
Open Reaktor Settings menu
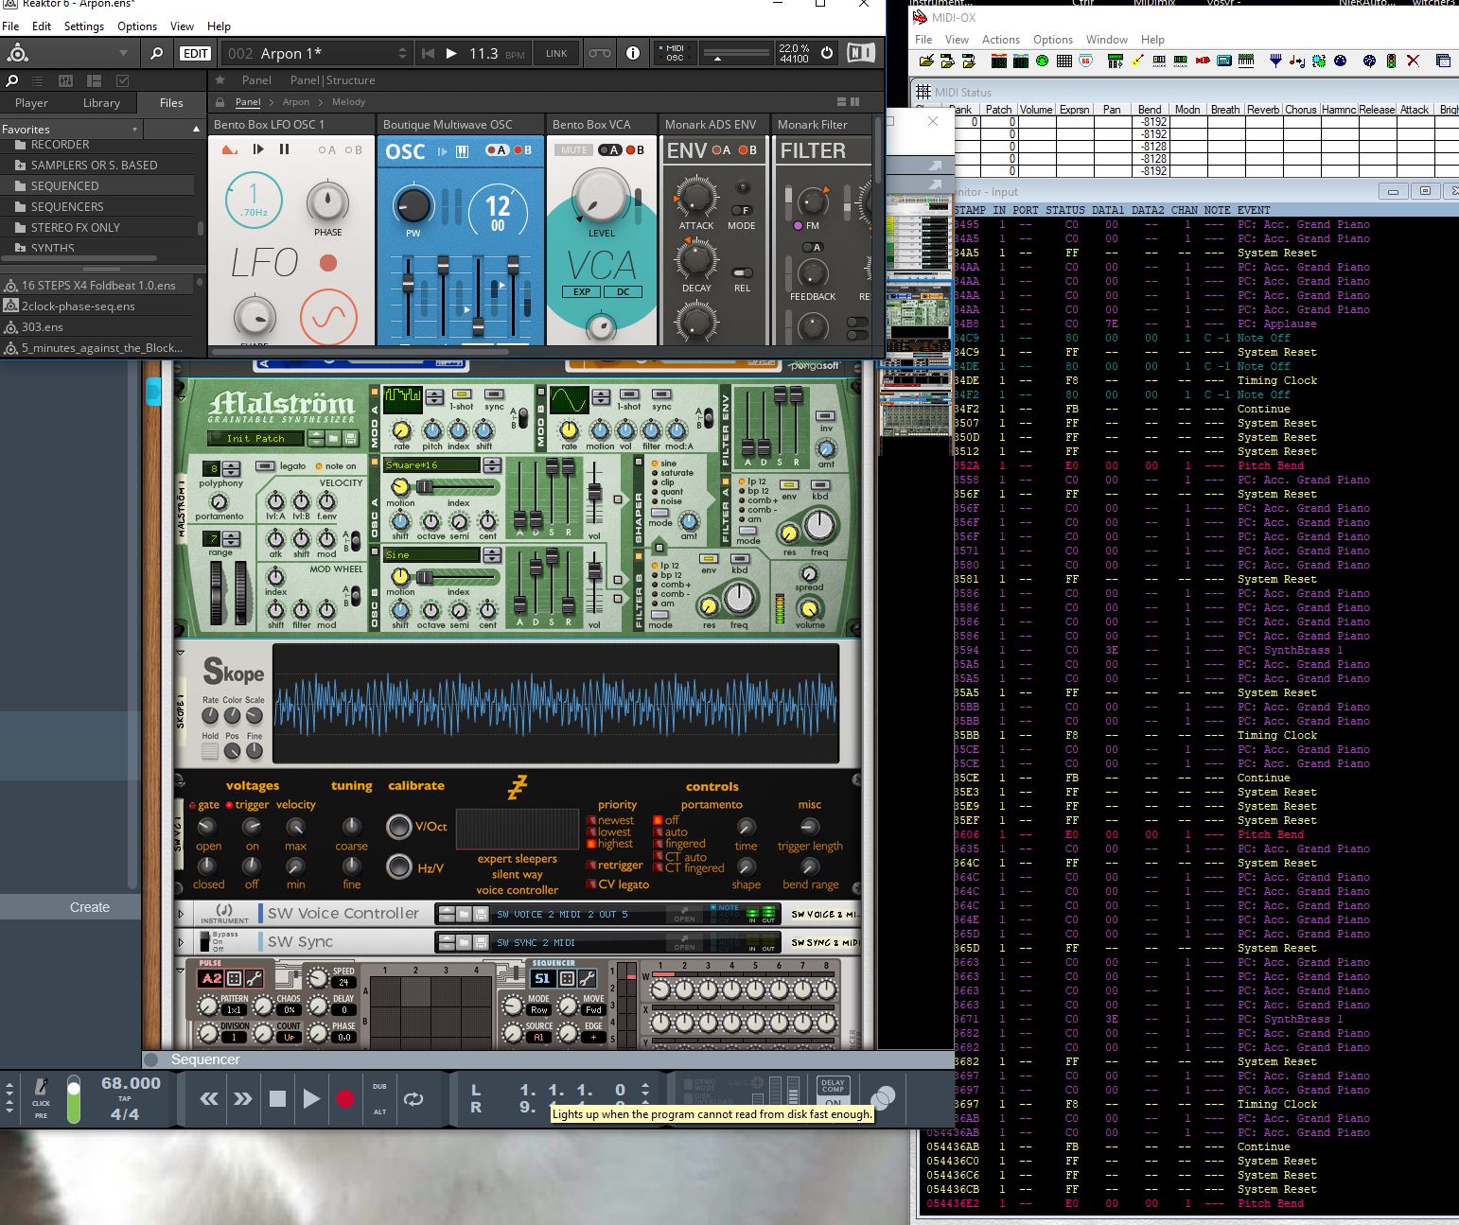coord(84,26)
